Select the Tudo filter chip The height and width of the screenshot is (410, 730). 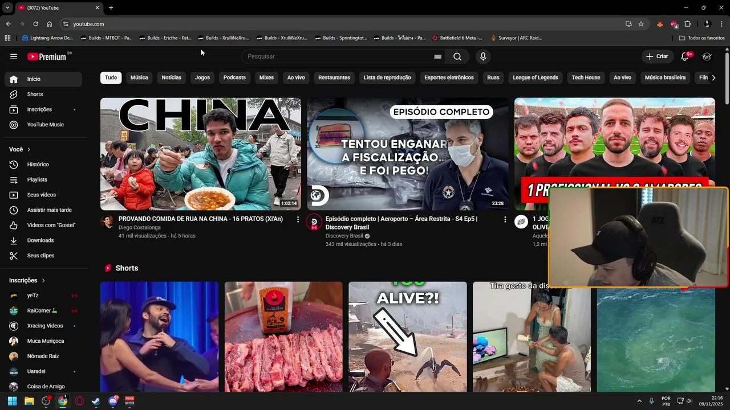tap(111, 77)
